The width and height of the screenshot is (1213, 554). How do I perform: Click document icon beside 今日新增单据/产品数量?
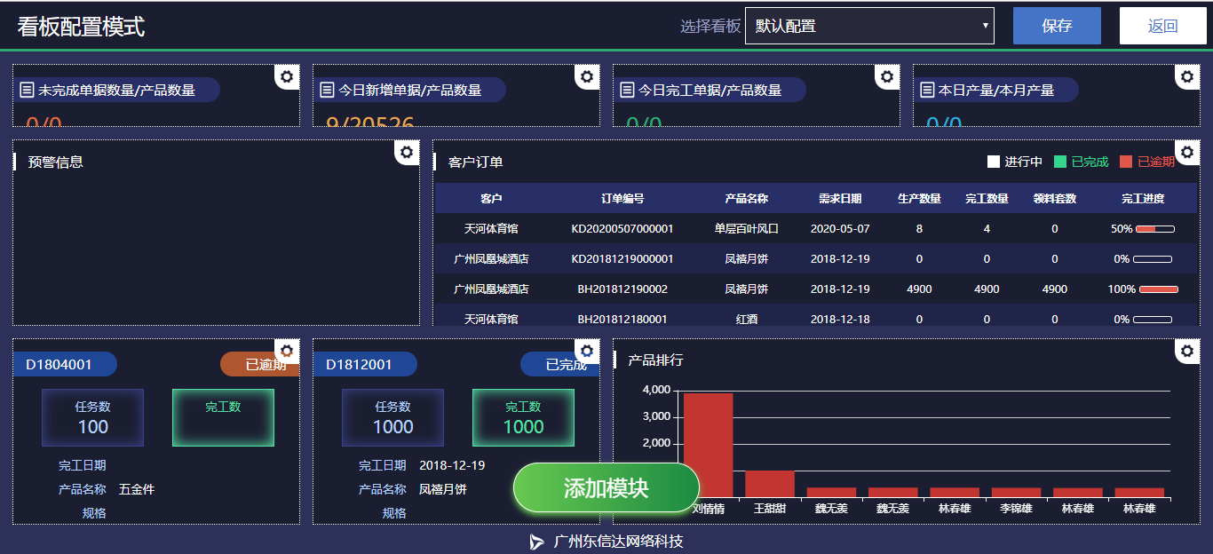tap(327, 89)
